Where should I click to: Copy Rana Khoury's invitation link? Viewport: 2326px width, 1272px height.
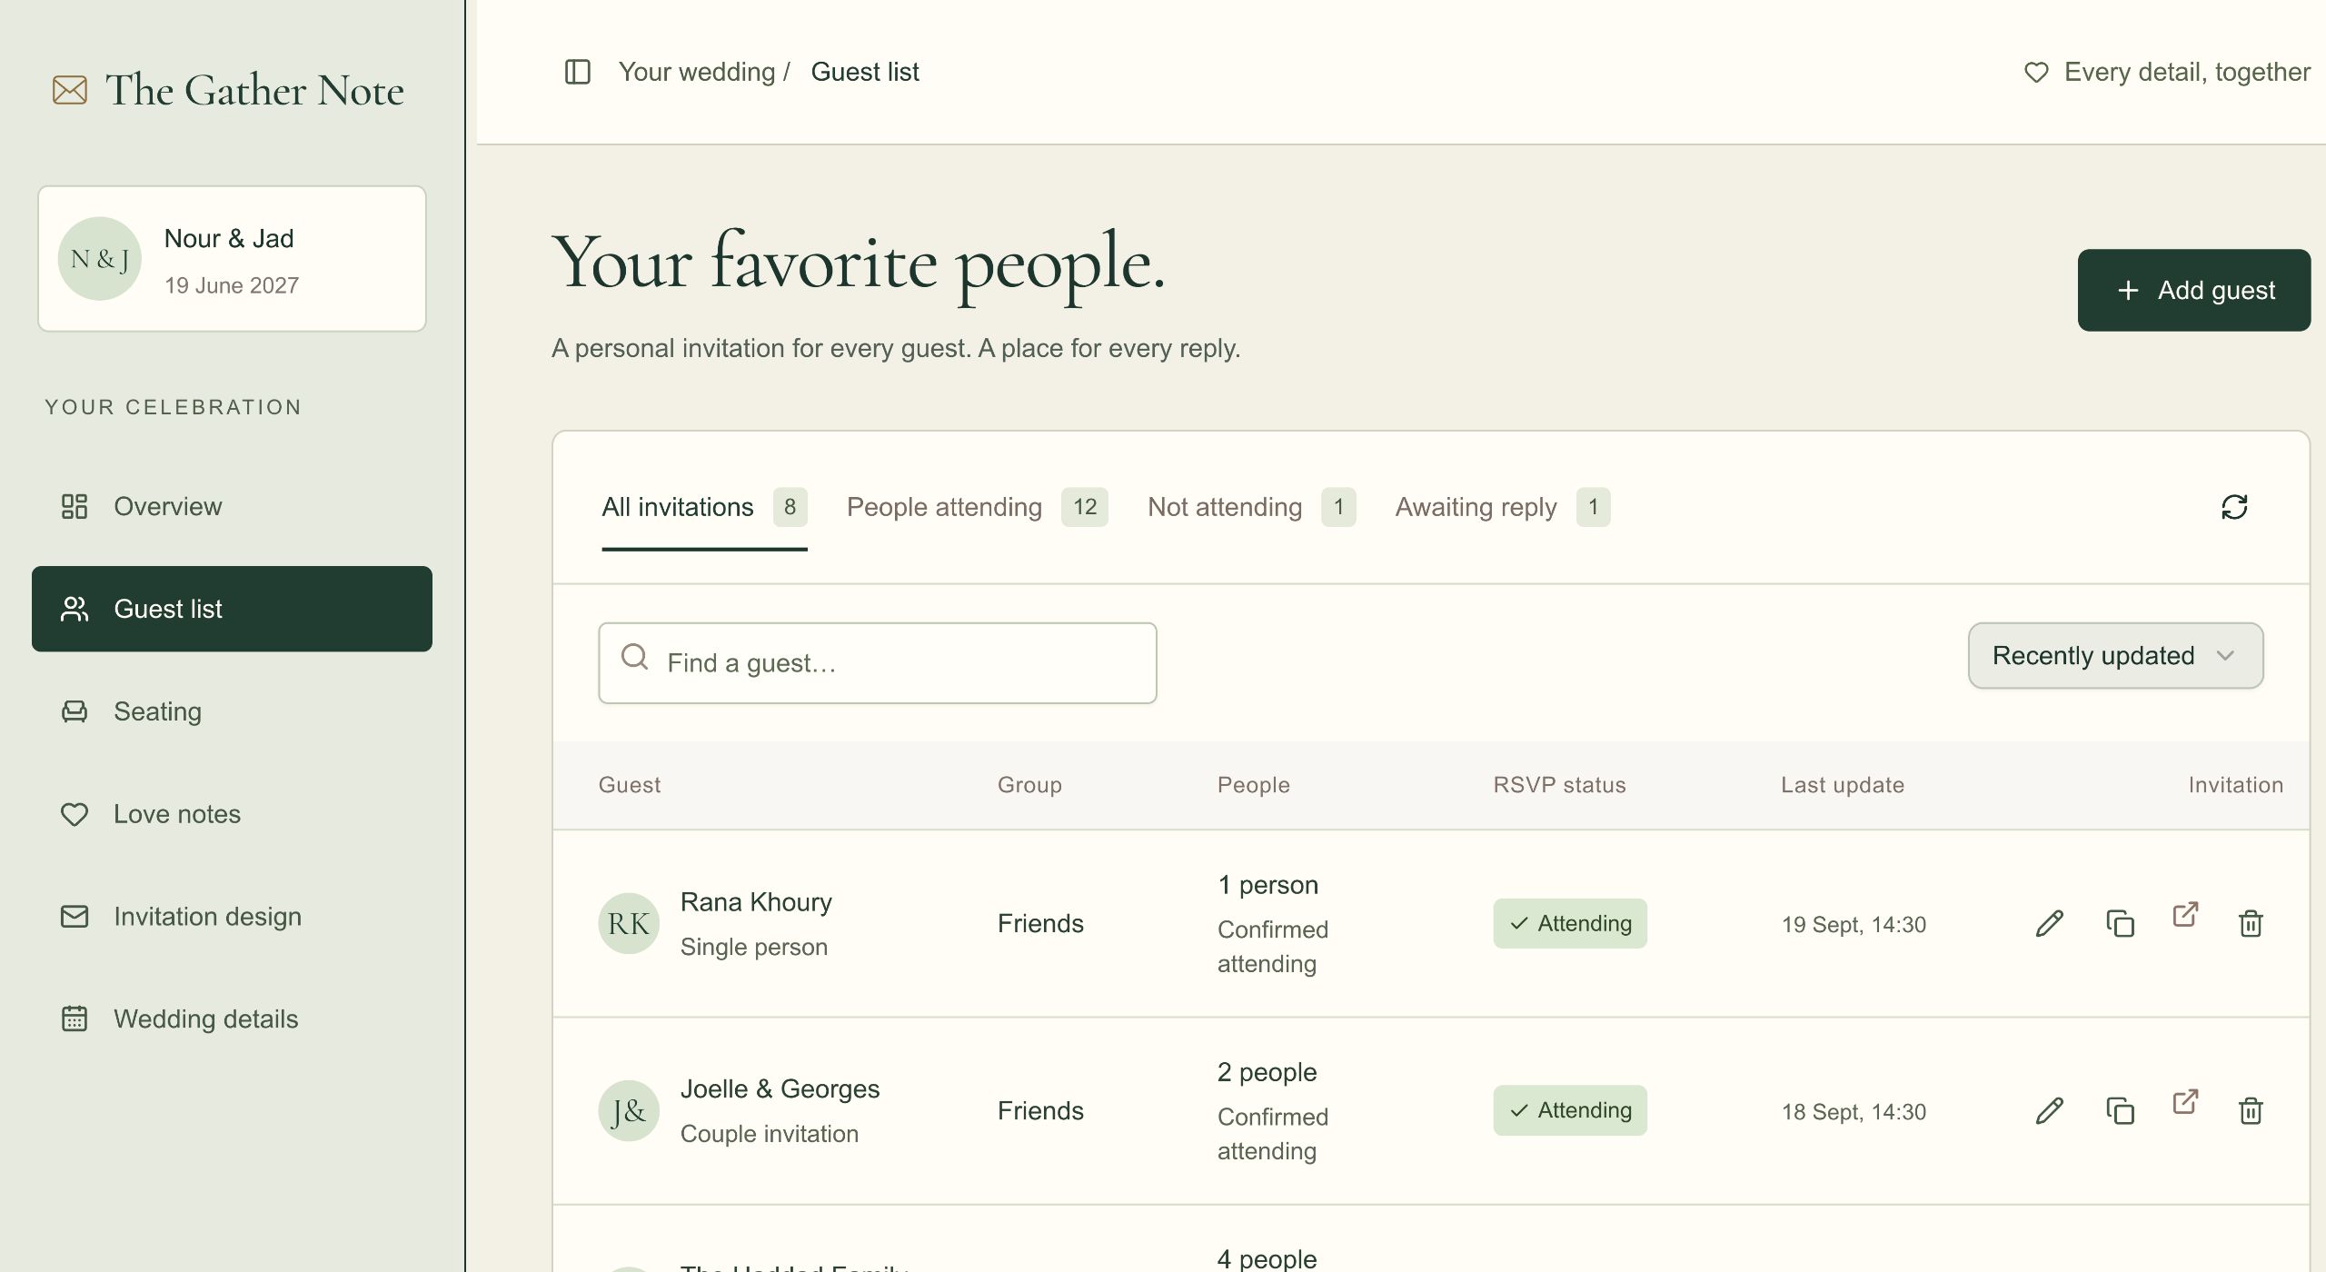pyautogui.click(x=2120, y=923)
